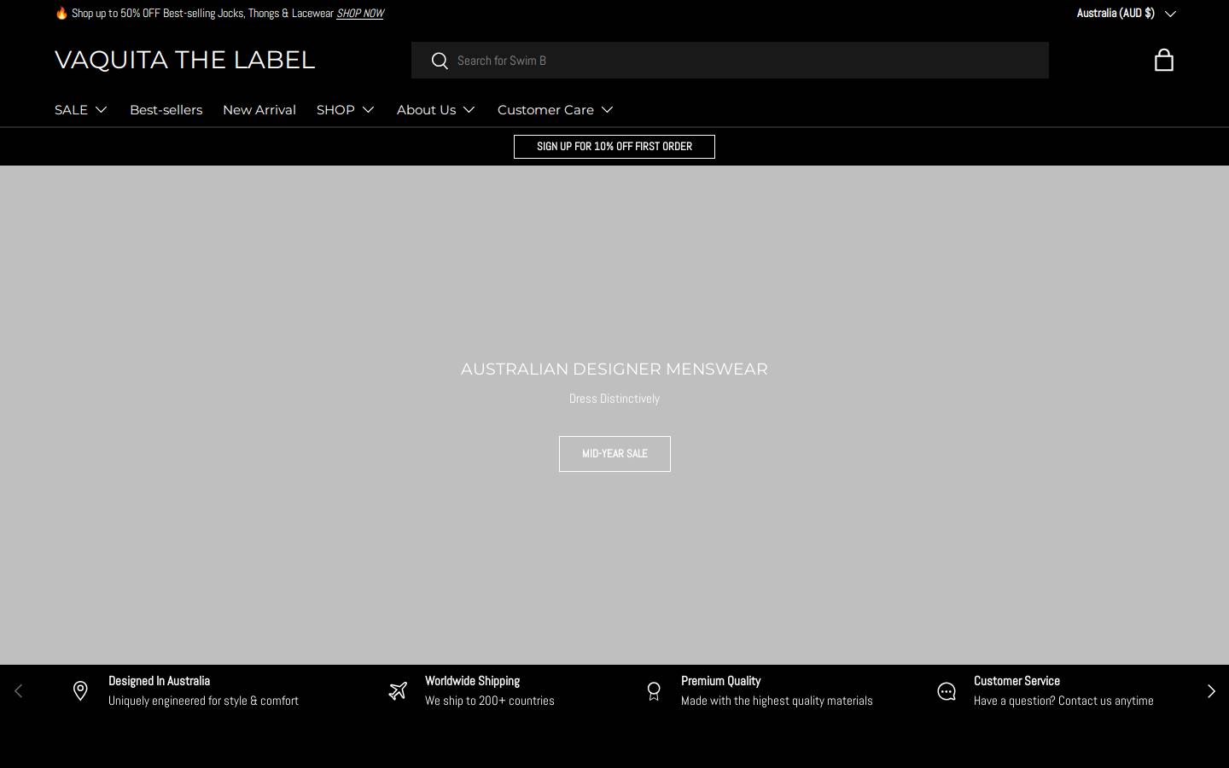Click the Australian Designer Menswear heading

614,369
